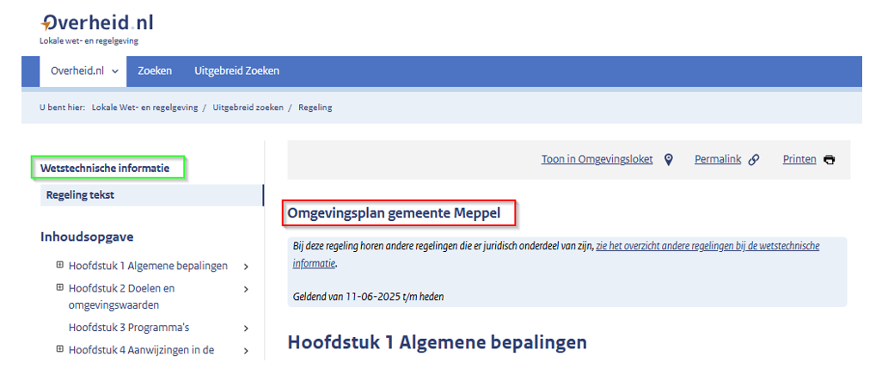This screenshot has height=381, width=888.
Task: Click the Uitgebreid zoeken breadcrumb
Action: coord(248,108)
